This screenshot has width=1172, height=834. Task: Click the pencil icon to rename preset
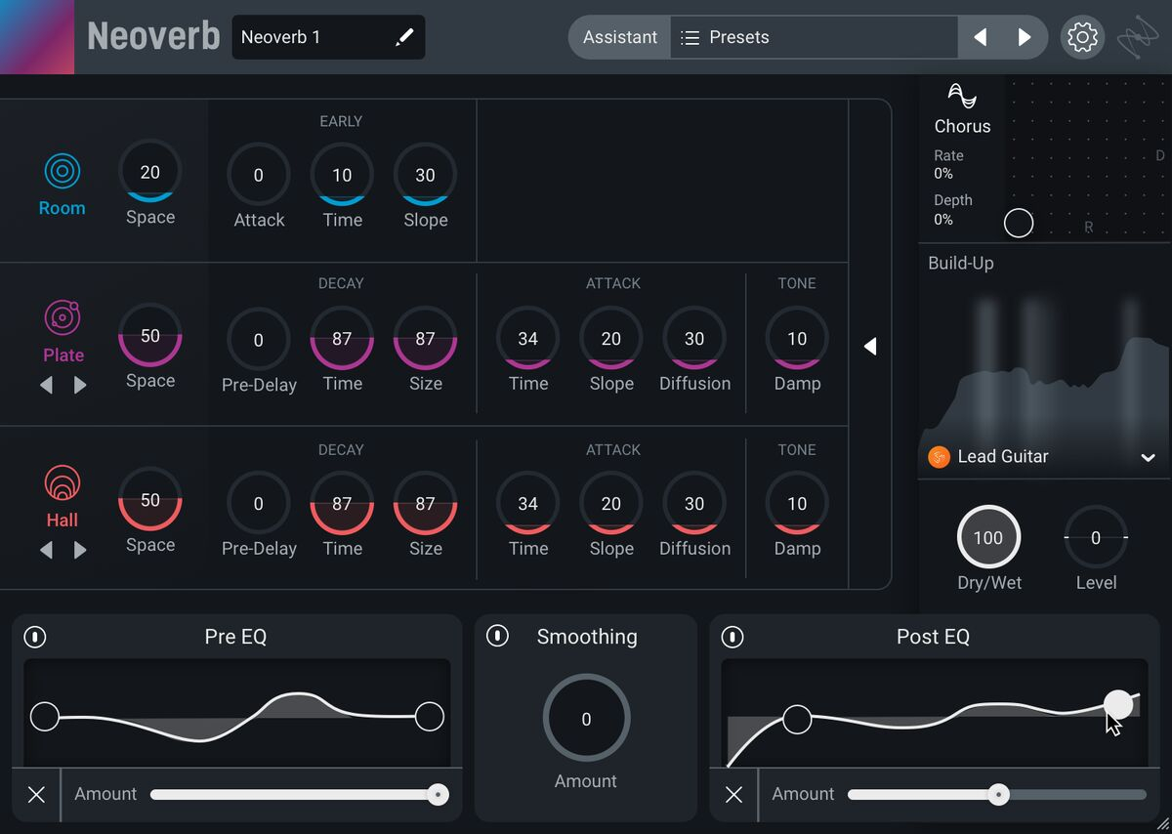(403, 37)
